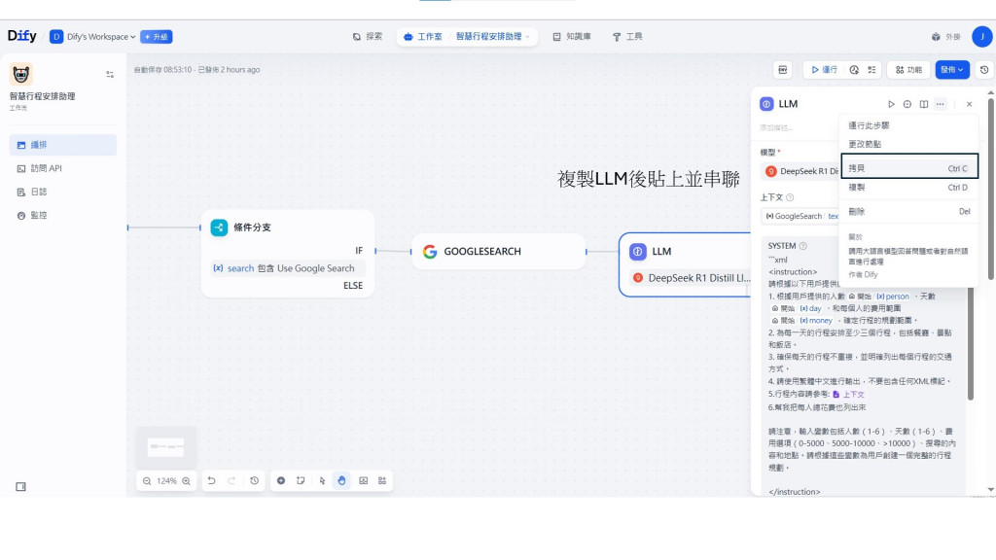Choose 複製 Ctrl D from the context menu

pos(909,188)
